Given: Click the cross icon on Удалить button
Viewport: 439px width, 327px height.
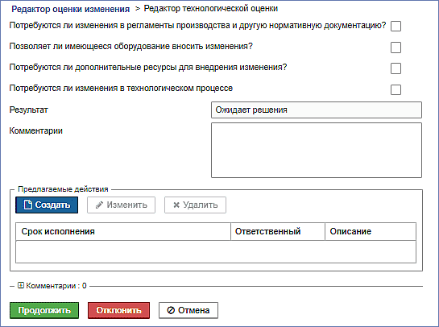Looking at the screenshot, I should (176, 205).
